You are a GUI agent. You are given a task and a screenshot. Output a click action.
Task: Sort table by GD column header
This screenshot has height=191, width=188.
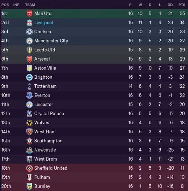click(170, 5)
